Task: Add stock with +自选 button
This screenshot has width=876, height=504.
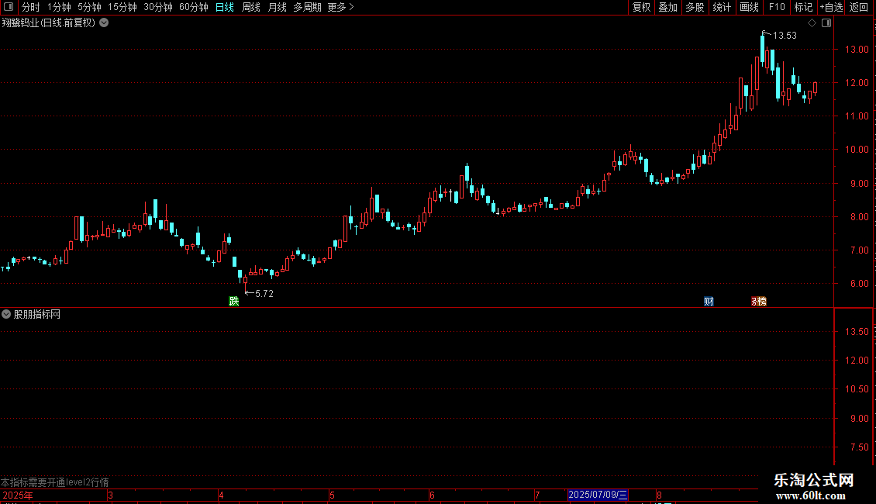Action: [831, 7]
